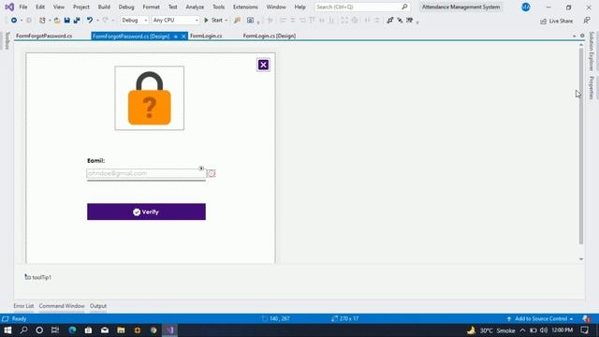Open the Command Window tab
The height and width of the screenshot is (337, 599).
click(x=62, y=306)
